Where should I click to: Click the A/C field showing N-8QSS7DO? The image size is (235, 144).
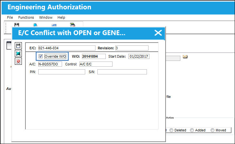[x=50, y=64]
